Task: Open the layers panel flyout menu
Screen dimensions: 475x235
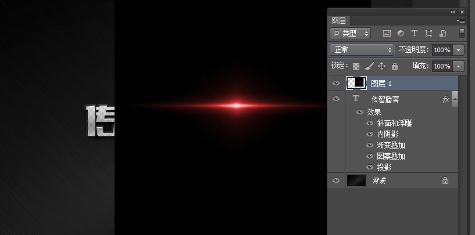Action: [x=460, y=20]
